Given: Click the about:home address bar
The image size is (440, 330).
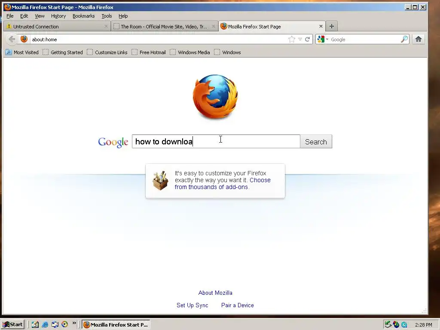Looking at the screenshot, I should click(159, 39).
